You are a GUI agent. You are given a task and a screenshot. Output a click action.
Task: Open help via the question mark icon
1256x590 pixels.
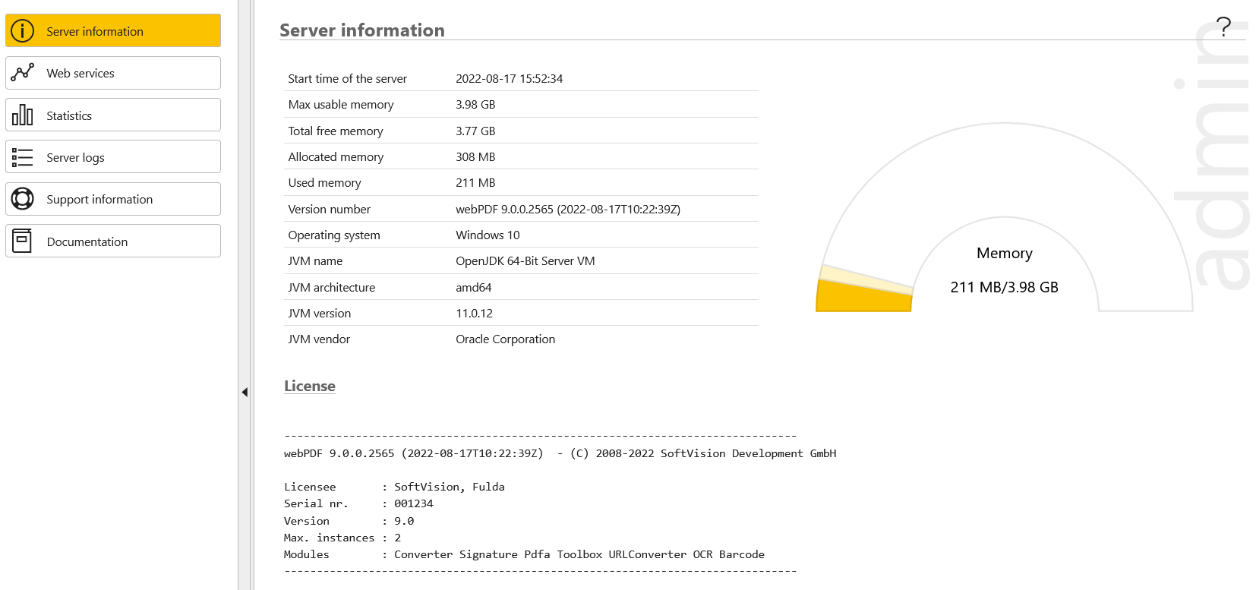coord(1223,27)
